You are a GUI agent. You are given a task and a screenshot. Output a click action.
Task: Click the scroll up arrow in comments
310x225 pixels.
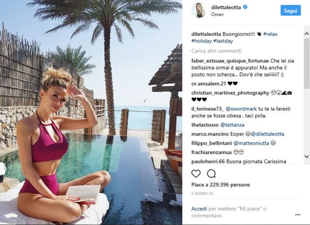307,34
